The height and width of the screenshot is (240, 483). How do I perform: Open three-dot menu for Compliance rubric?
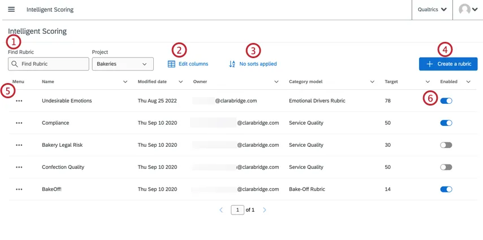pyautogui.click(x=19, y=123)
